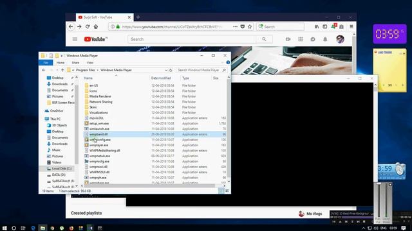Click Program Files in address breadcrumb
This screenshot has width=412, height=231.
point(86,70)
